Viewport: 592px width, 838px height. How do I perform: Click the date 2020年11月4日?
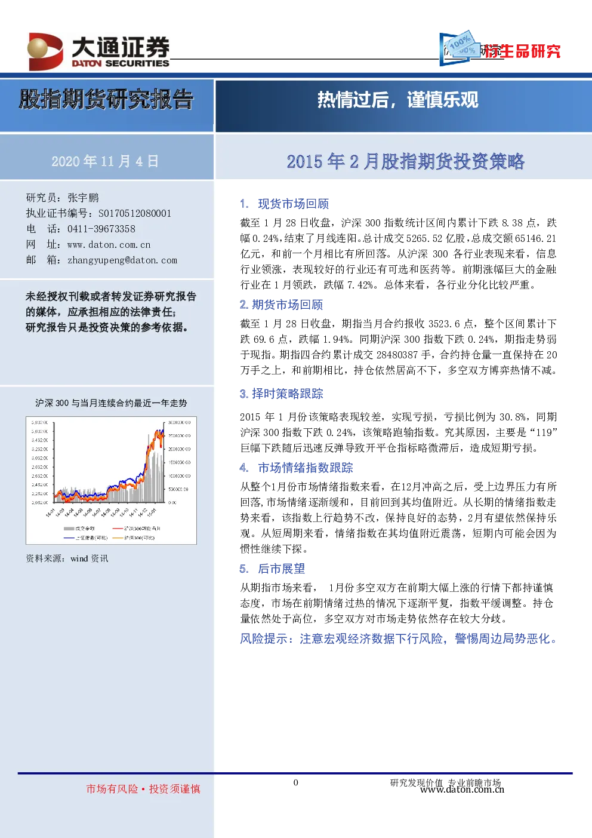105,161
